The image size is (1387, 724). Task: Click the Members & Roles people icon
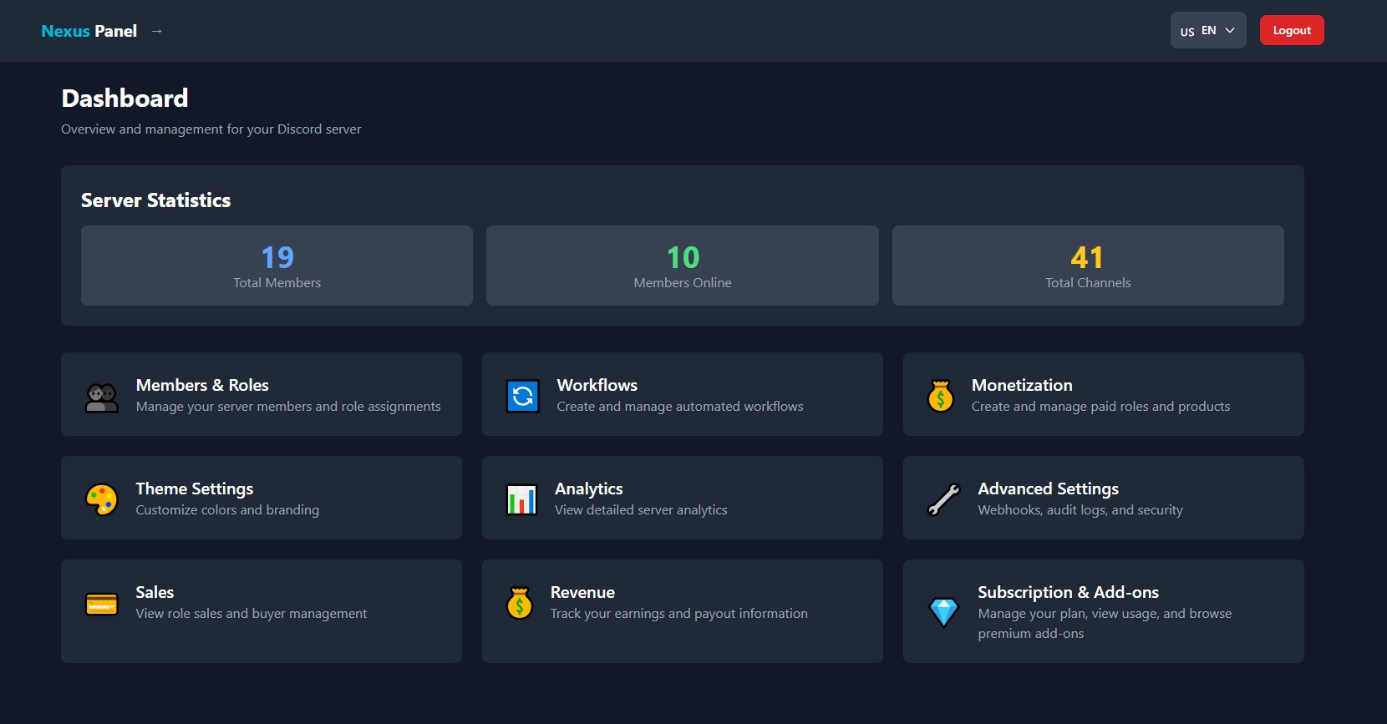pos(102,397)
